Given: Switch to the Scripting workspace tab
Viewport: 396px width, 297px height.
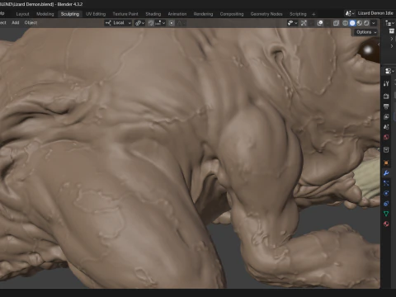Looking at the screenshot, I should [298, 14].
